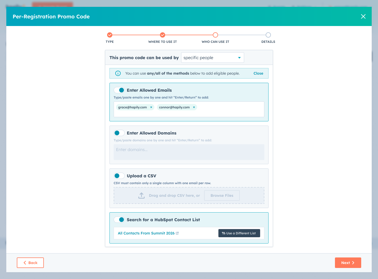This screenshot has height=279, width=378.
Task: Jump to the DETAILS step label
Action: click(268, 42)
